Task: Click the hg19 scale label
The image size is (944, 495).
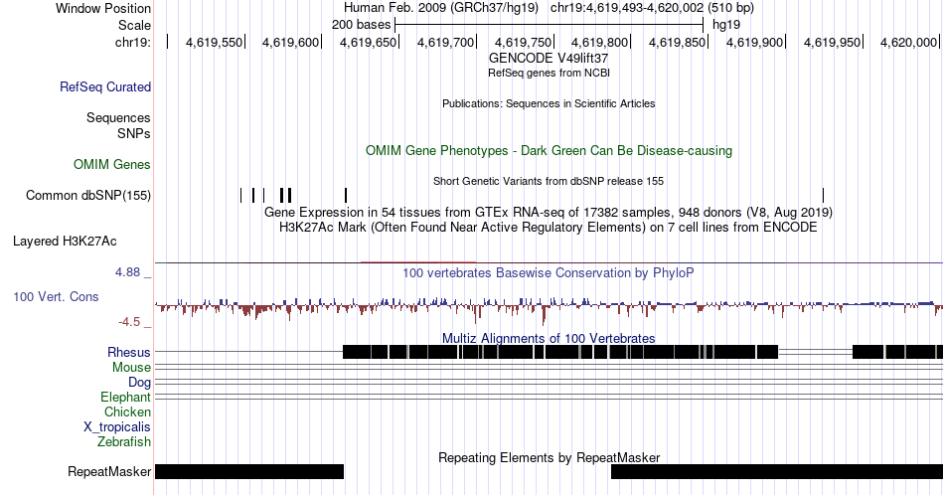Action: [x=726, y=25]
